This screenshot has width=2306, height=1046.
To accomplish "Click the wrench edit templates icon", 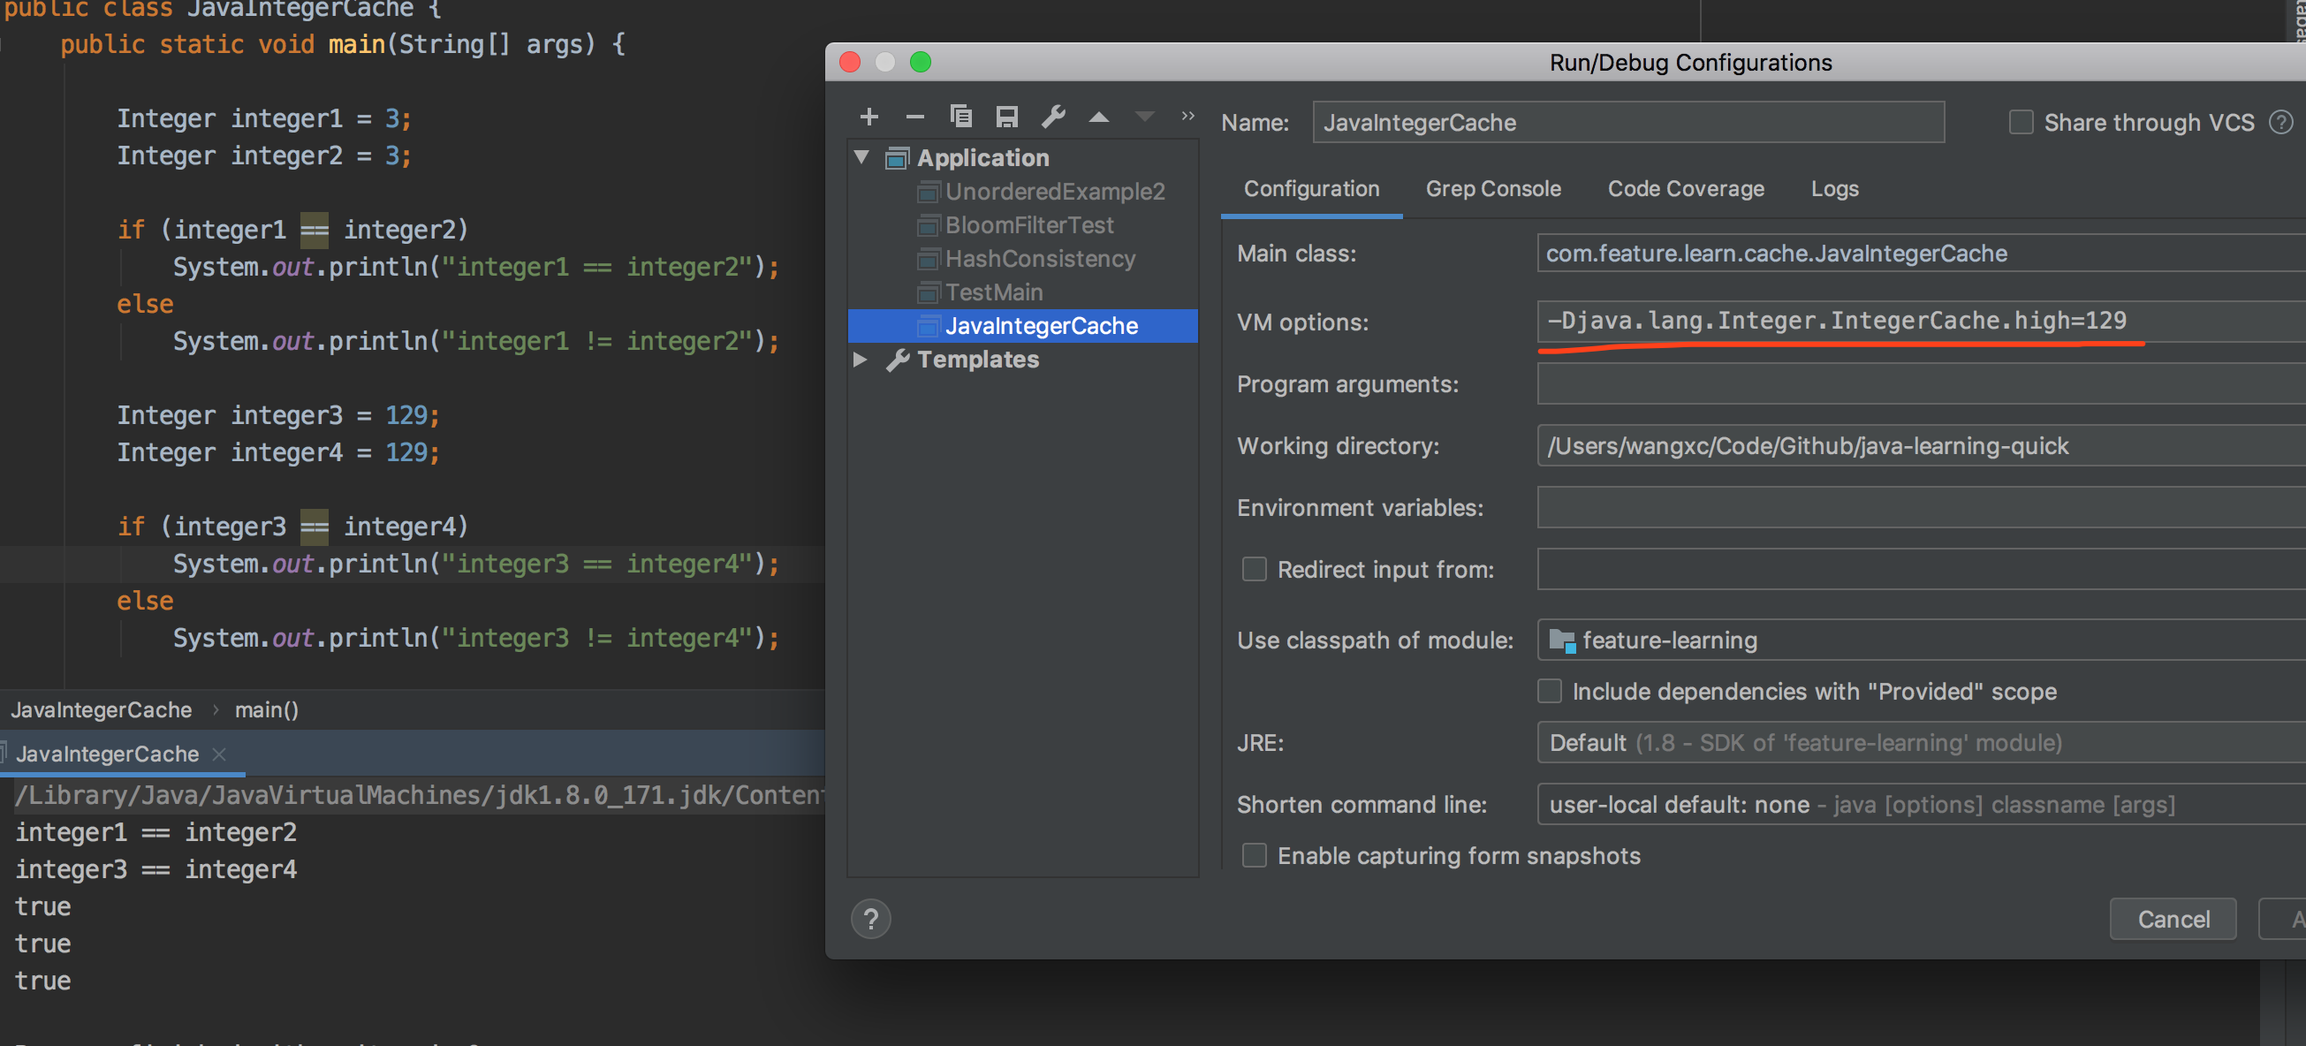I will pos(1054,117).
